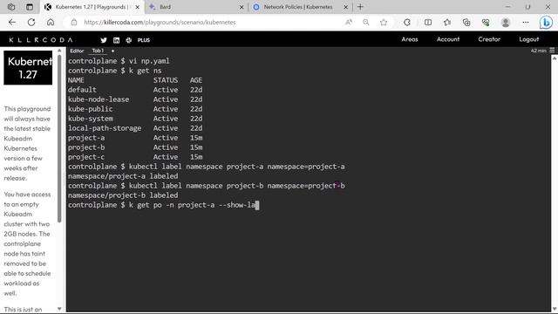Screen dimensions: 558x314
Task: Open Killercoda Twitter icon
Action: click(104, 40)
